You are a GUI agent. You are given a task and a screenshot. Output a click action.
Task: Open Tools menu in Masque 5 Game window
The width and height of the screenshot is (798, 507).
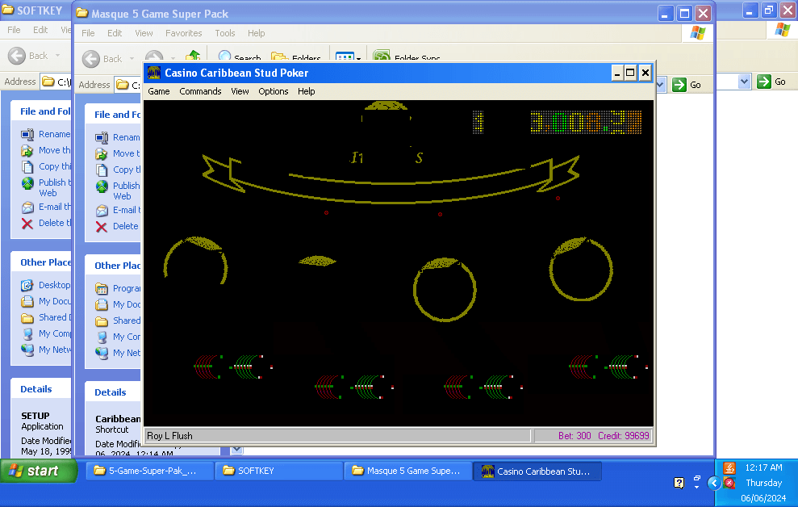click(224, 33)
